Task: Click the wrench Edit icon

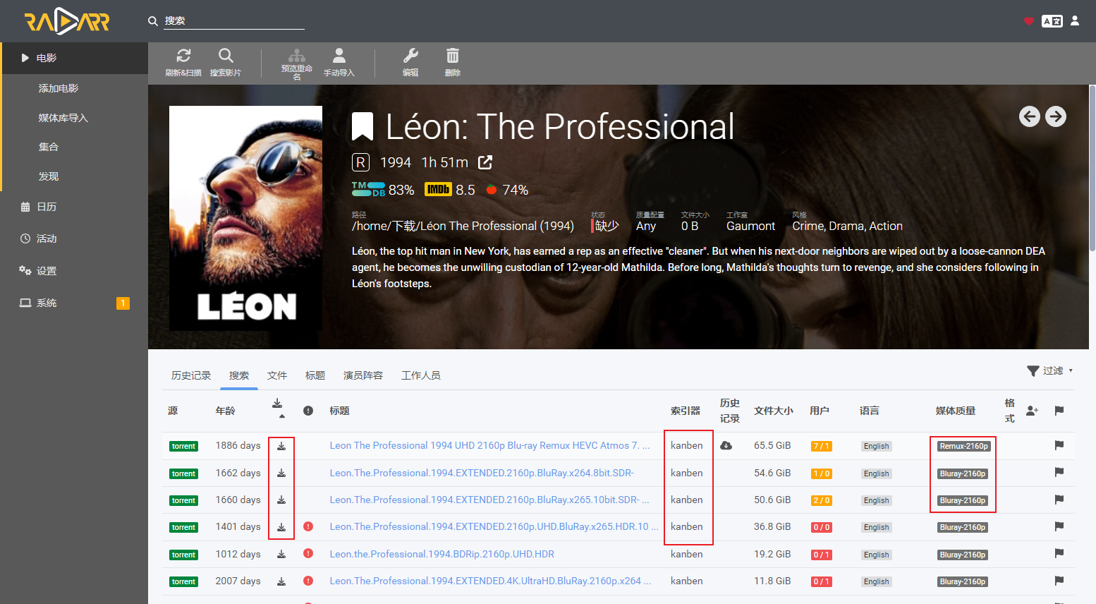Action: pyautogui.click(x=410, y=56)
